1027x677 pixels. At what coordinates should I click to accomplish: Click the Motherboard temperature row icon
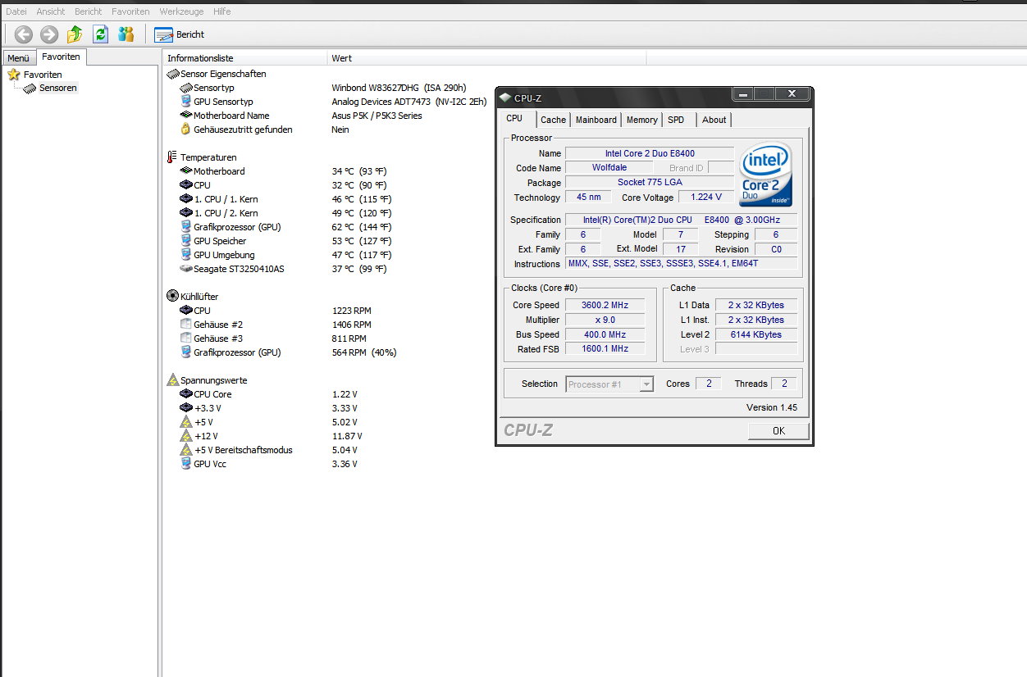pos(186,171)
